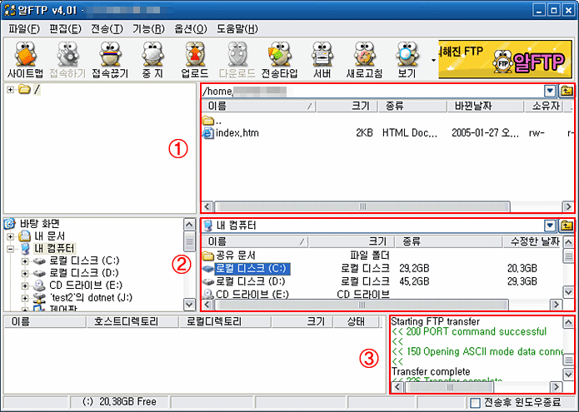Sort remote list by 크기 column
Screen dimensions: 579x412
[347, 107]
